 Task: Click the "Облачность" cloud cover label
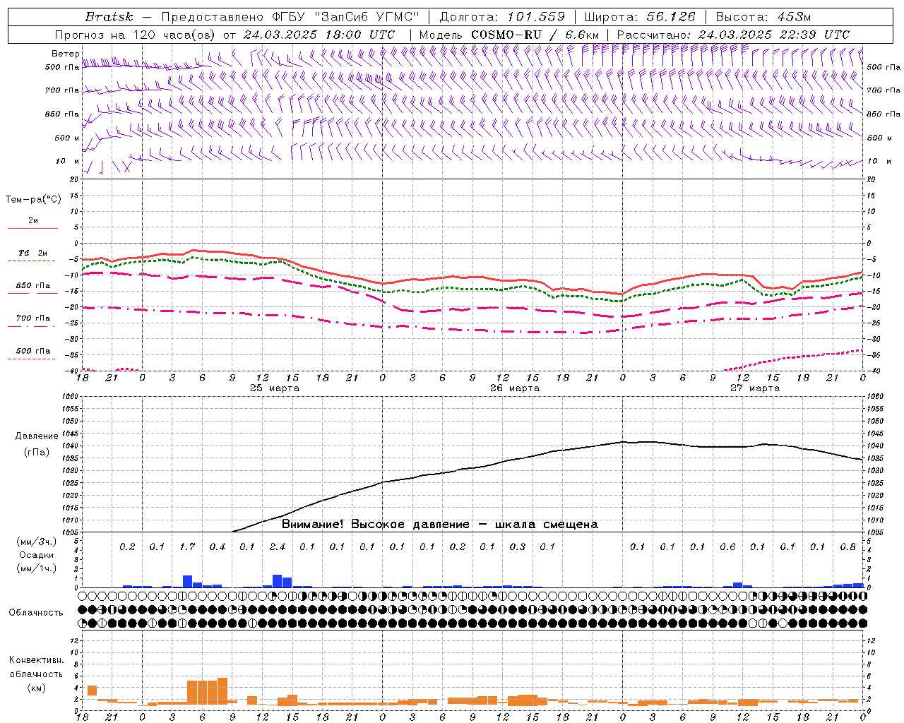[x=36, y=612]
